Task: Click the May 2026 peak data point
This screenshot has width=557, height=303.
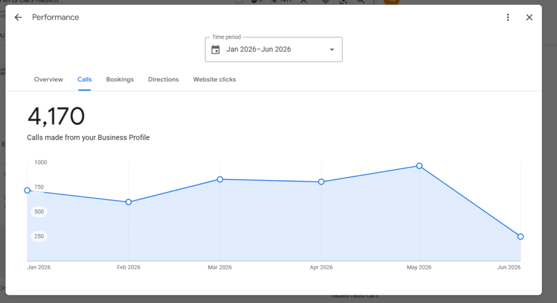Action: coord(419,166)
